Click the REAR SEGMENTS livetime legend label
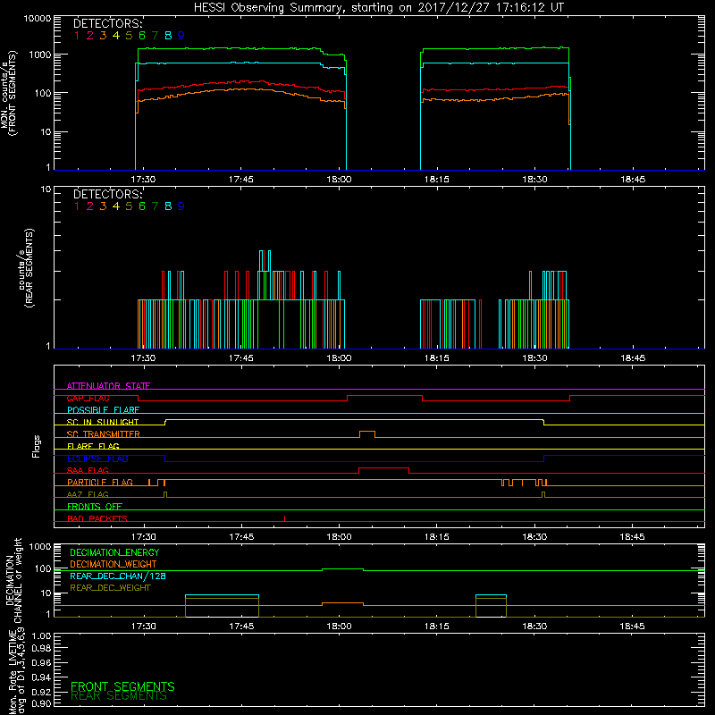This screenshot has width=715, height=715. coord(119,696)
